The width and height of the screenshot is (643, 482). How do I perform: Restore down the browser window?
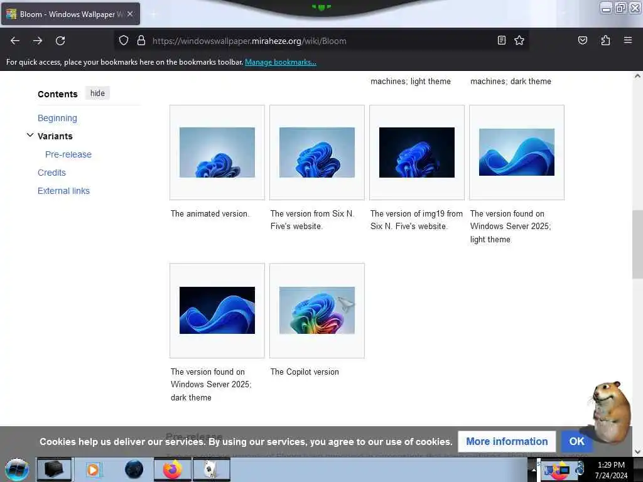point(621,8)
